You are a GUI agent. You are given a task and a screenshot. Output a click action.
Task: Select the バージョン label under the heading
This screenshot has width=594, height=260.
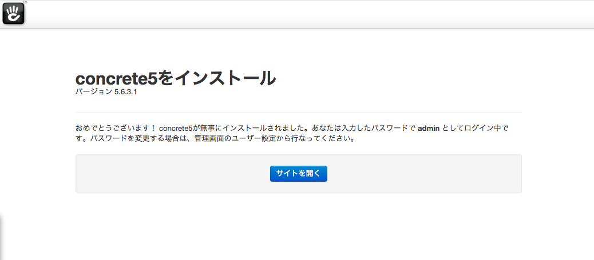click(x=93, y=92)
